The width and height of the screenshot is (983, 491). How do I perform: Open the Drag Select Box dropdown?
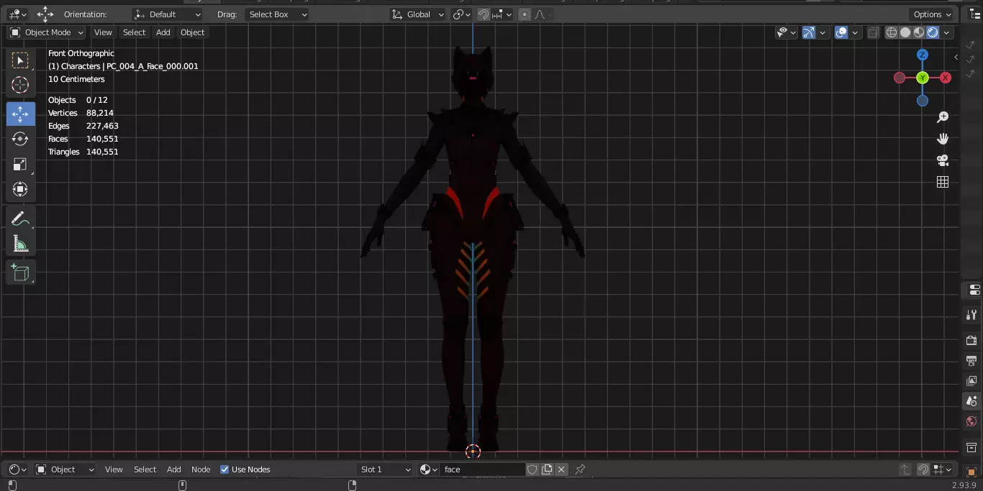click(x=277, y=14)
